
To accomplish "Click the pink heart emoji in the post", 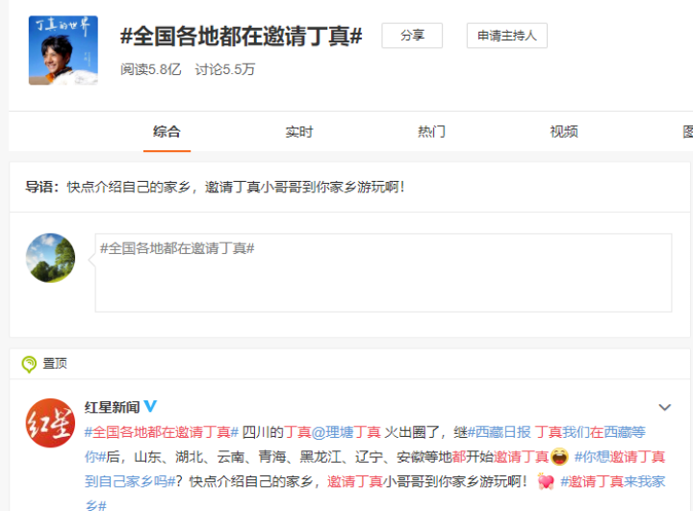I will (546, 481).
